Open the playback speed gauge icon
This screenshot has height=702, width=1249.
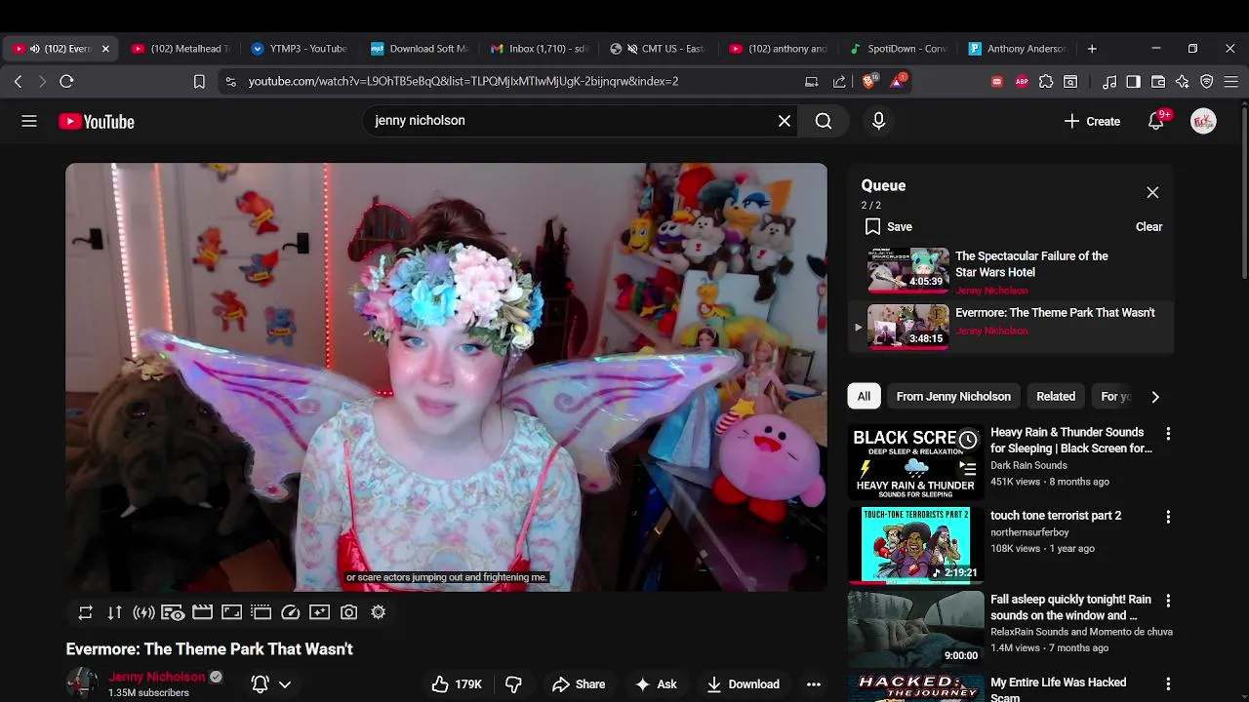pyautogui.click(x=290, y=612)
